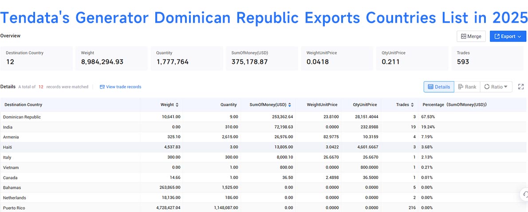Viewport: 528px width, 212px height.
Task: Select the India row name
Action: point(8,127)
